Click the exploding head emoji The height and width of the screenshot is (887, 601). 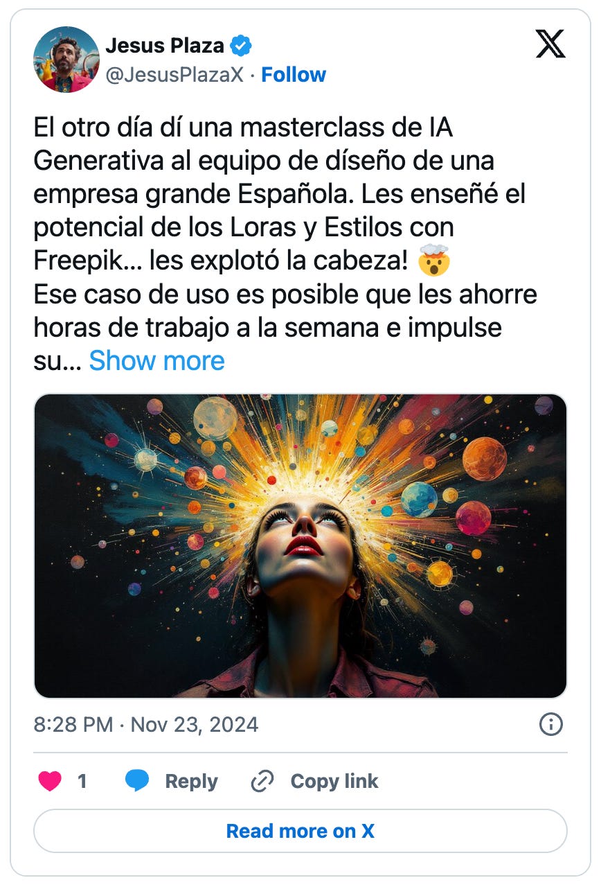[434, 262]
